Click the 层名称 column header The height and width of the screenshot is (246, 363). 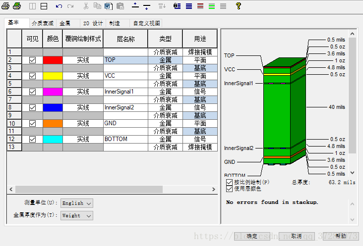125,39
